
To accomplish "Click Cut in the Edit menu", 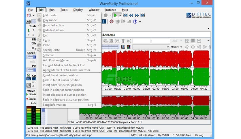I will [x=69, y=35].
